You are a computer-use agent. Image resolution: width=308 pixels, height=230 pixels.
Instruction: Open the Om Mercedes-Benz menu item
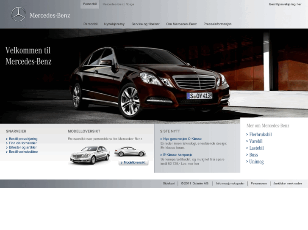[x=181, y=24]
